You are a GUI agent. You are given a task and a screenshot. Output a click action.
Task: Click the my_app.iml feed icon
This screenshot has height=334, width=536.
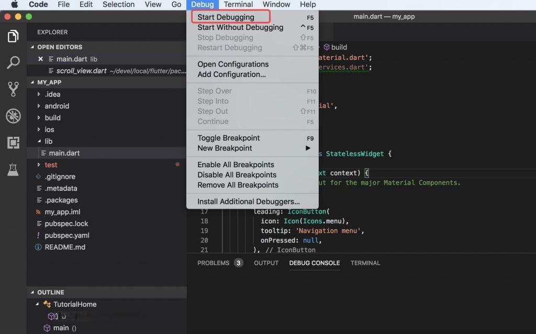pyautogui.click(x=38, y=212)
